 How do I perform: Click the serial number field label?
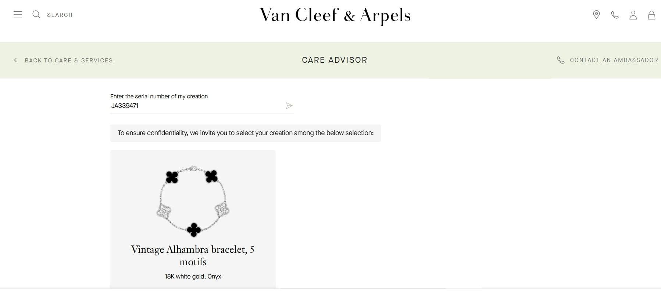pyautogui.click(x=159, y=97)
